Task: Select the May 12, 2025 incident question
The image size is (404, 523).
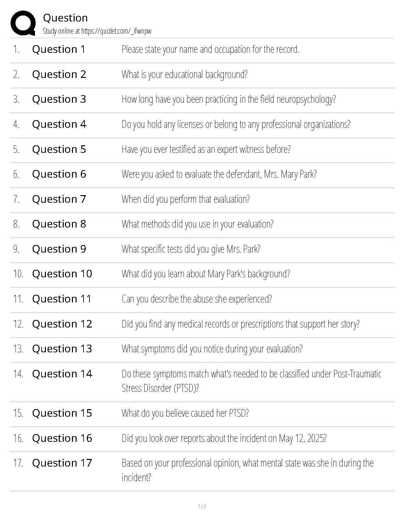Action: click(224, 438)
